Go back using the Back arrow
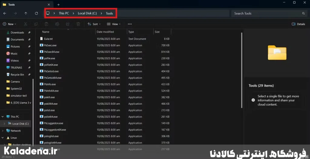The image size is (310, 159). click(x=5, y=13)
